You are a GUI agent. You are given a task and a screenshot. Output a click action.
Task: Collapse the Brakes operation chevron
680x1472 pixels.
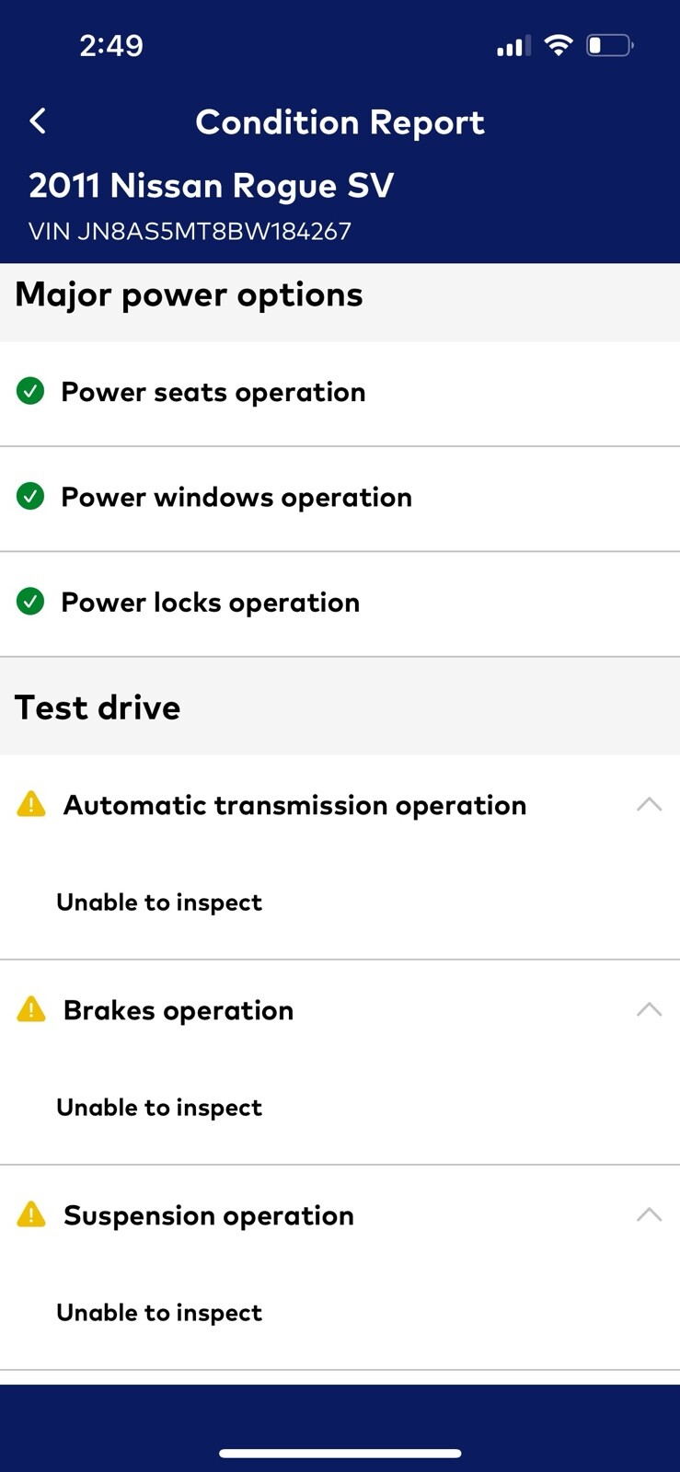pyautogui.click(x=649, y=1009)
